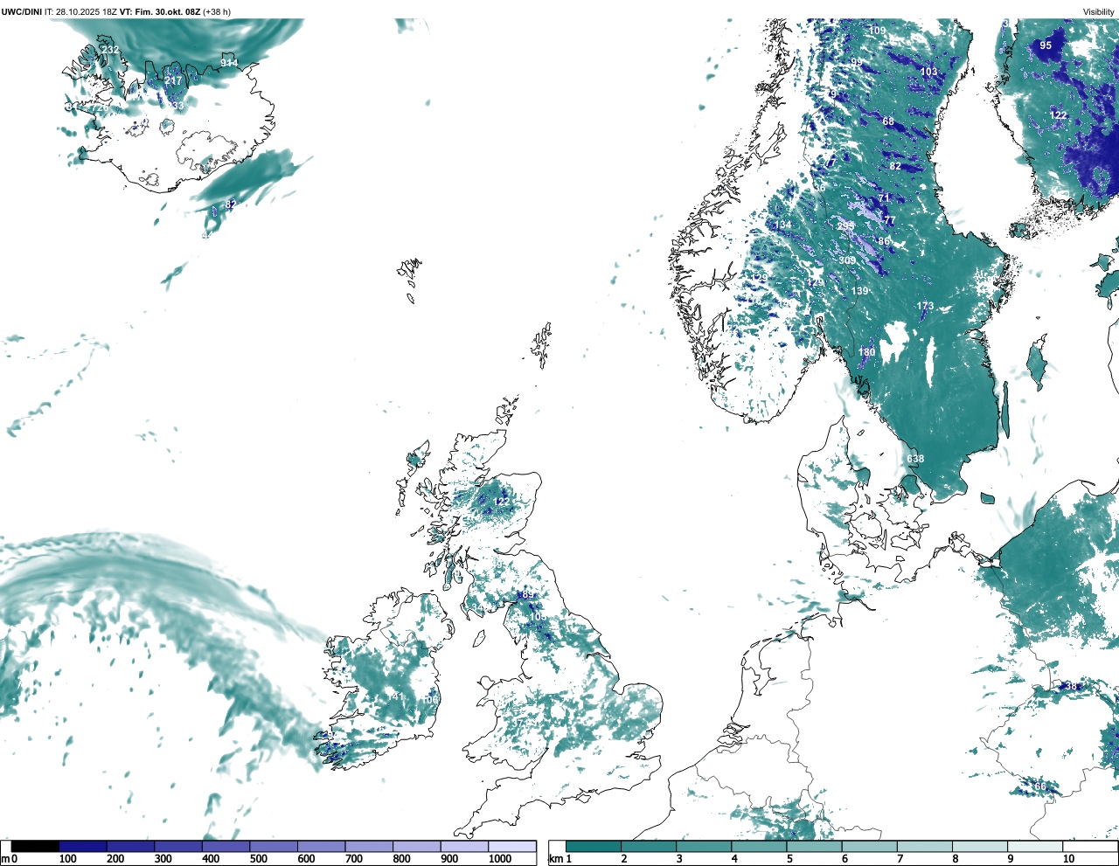1119x866 pixels.
Task: Click the 'UWC/DINI' model label
Action: tap(22, 12)
